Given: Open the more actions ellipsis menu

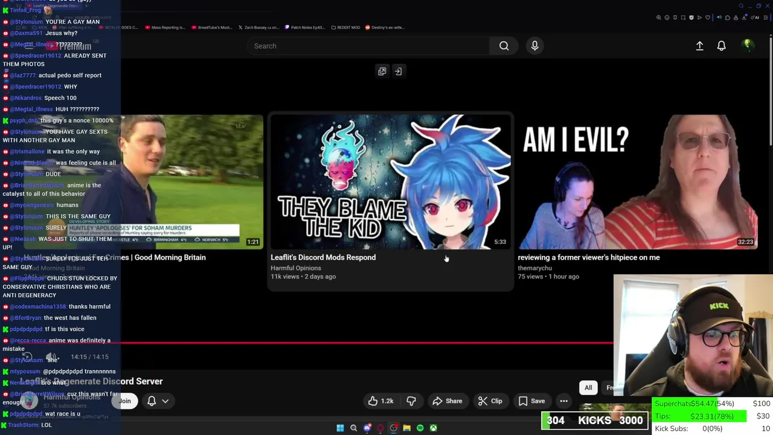Looking at the screenshot, I should pos(563,401).
